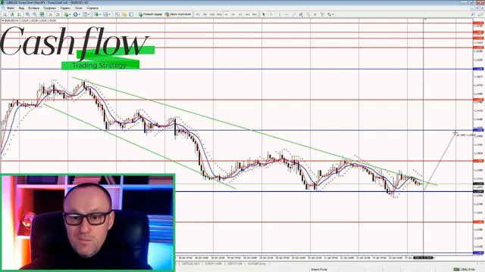Select the Fibonacci retracement tool
Viewport: 485px width, 272px height.
(308, 14)
